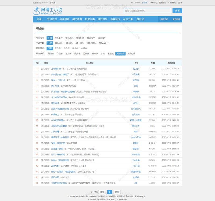Open the 【排行】 rankings page
Screen dimensions: 215x201
(141, 19)
